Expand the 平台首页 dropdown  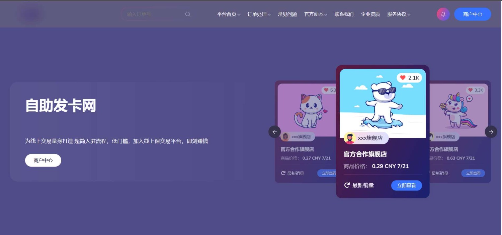229,14
